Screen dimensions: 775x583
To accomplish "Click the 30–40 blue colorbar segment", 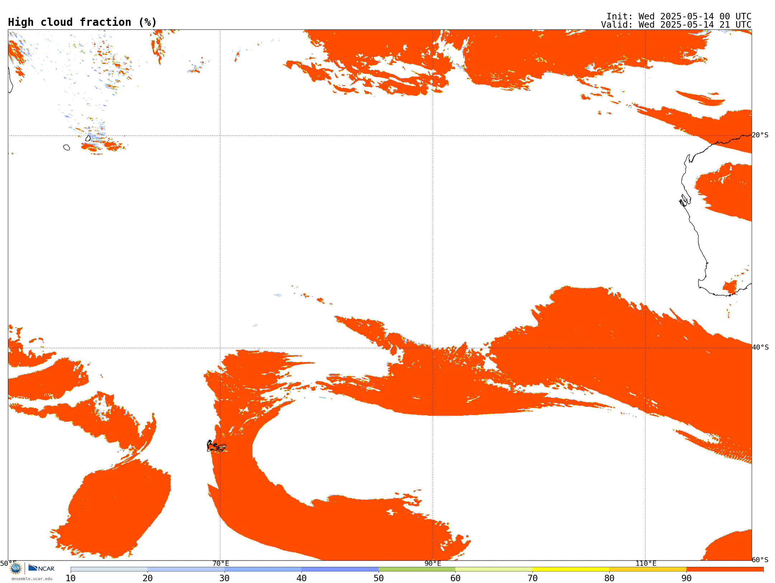I will 263,569.
